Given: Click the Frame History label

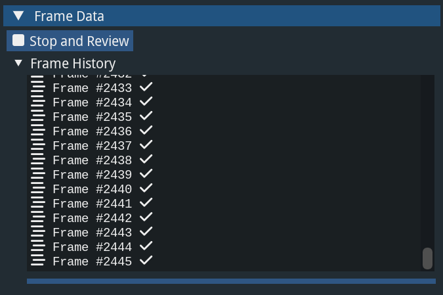Looking at the screenshot, I should pos(73,64).
